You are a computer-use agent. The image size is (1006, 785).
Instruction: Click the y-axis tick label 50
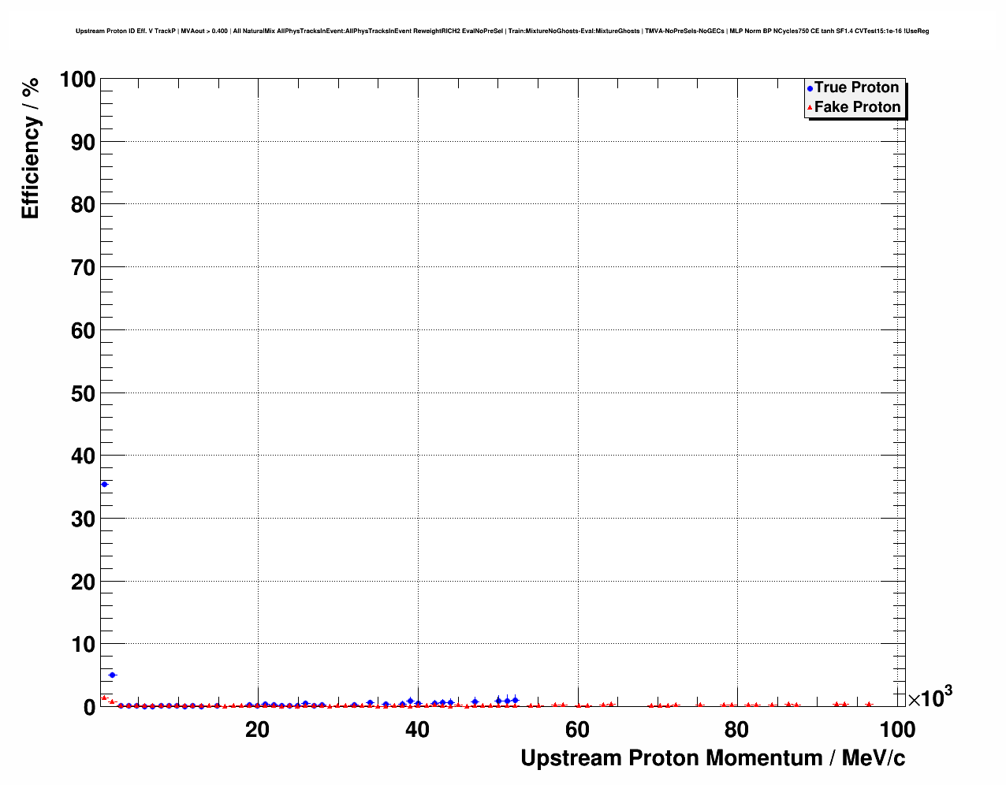coord(82,393)
